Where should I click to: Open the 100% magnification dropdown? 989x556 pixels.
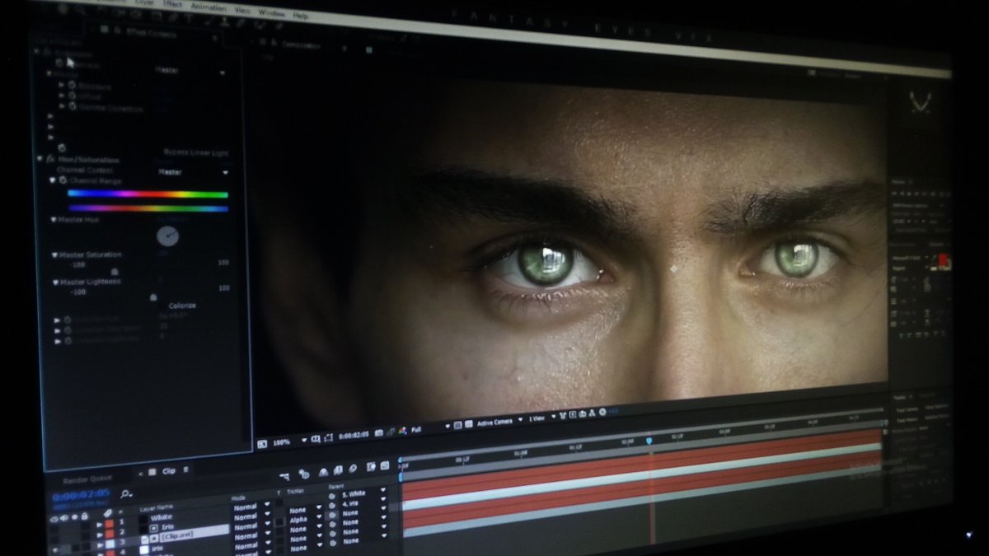288,442
